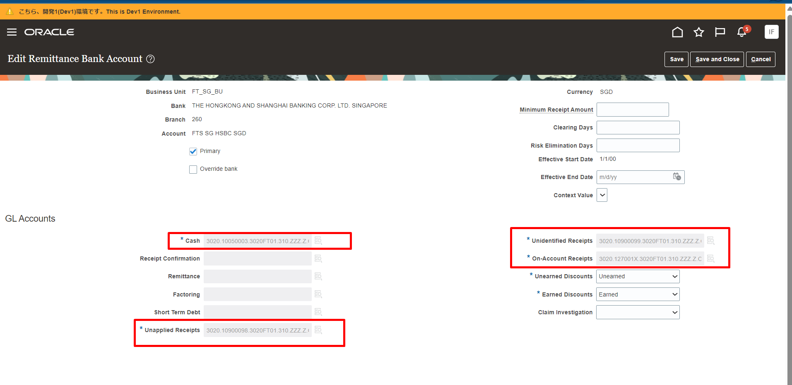Screen dimensions: 792x385
Task: Open Favorites and Recent Items star
Action: tap(699, 32)
